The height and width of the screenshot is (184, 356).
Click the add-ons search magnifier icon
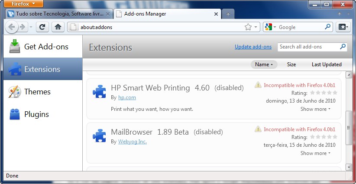[x=343, y=46]
